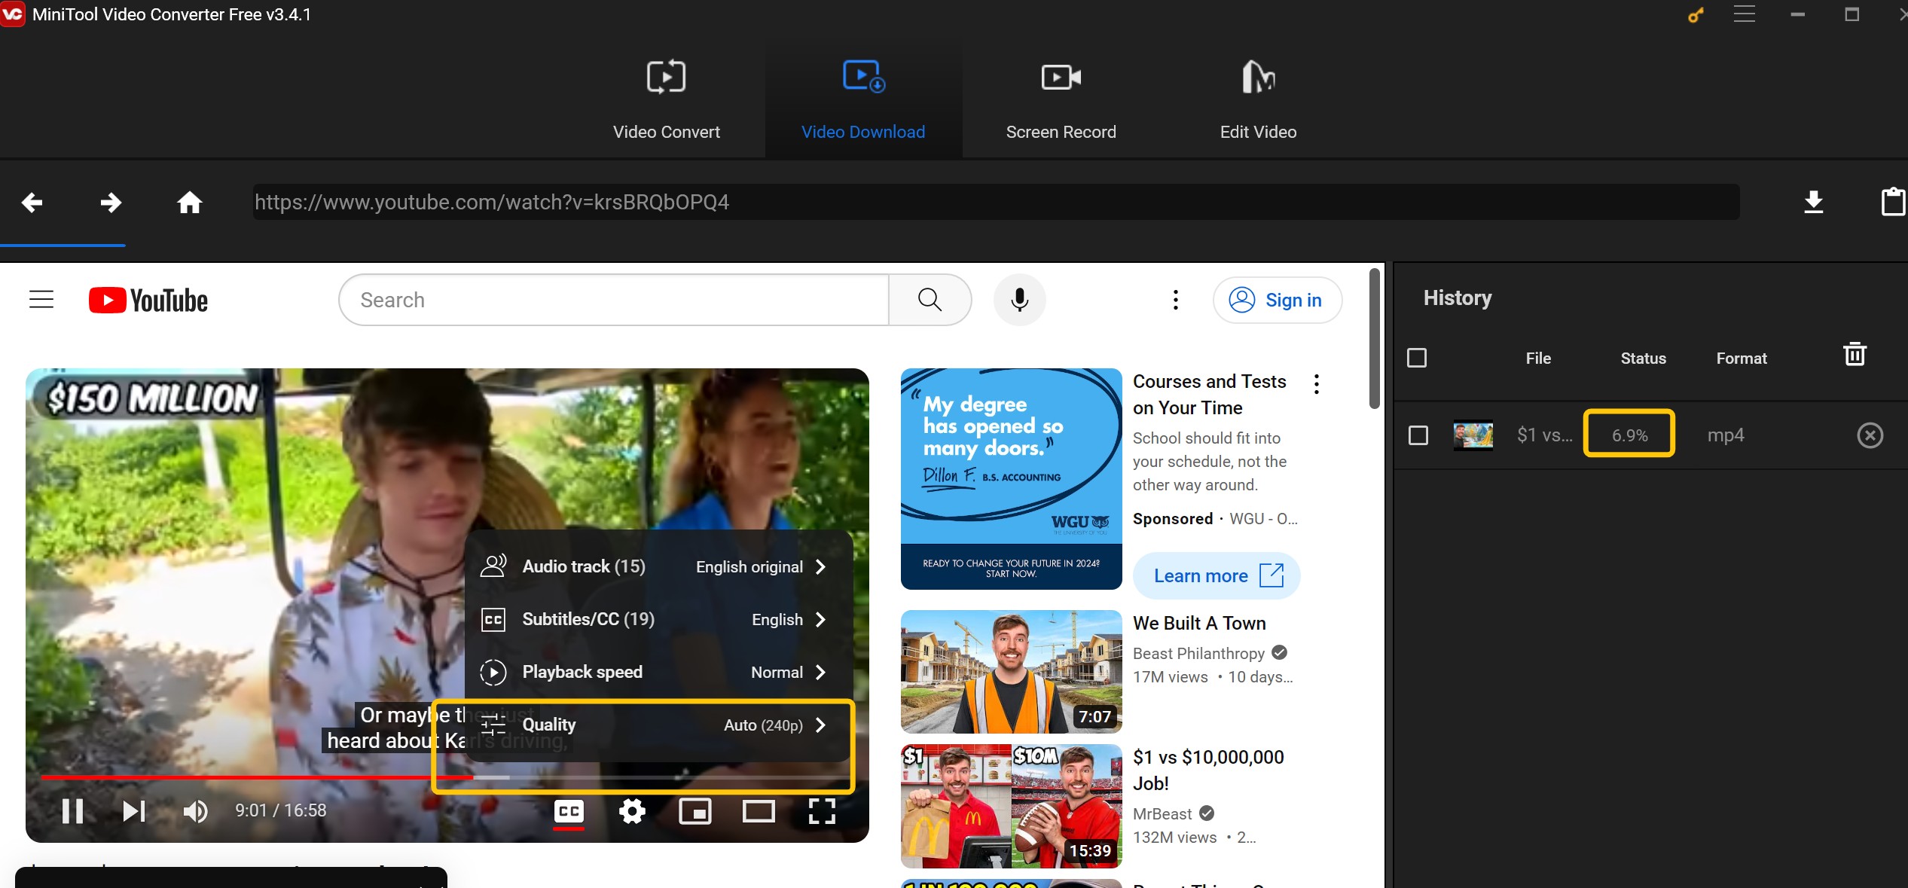Open the MiniTool hamburger menu
This screenshot has width=1908, height=888.
(x=1744, y=14)
